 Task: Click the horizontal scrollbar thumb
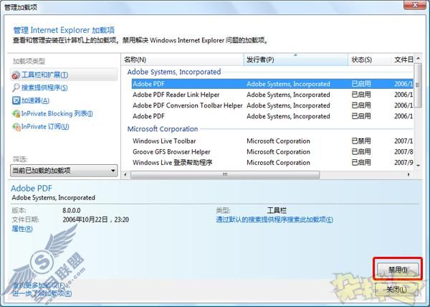(225, 174)
